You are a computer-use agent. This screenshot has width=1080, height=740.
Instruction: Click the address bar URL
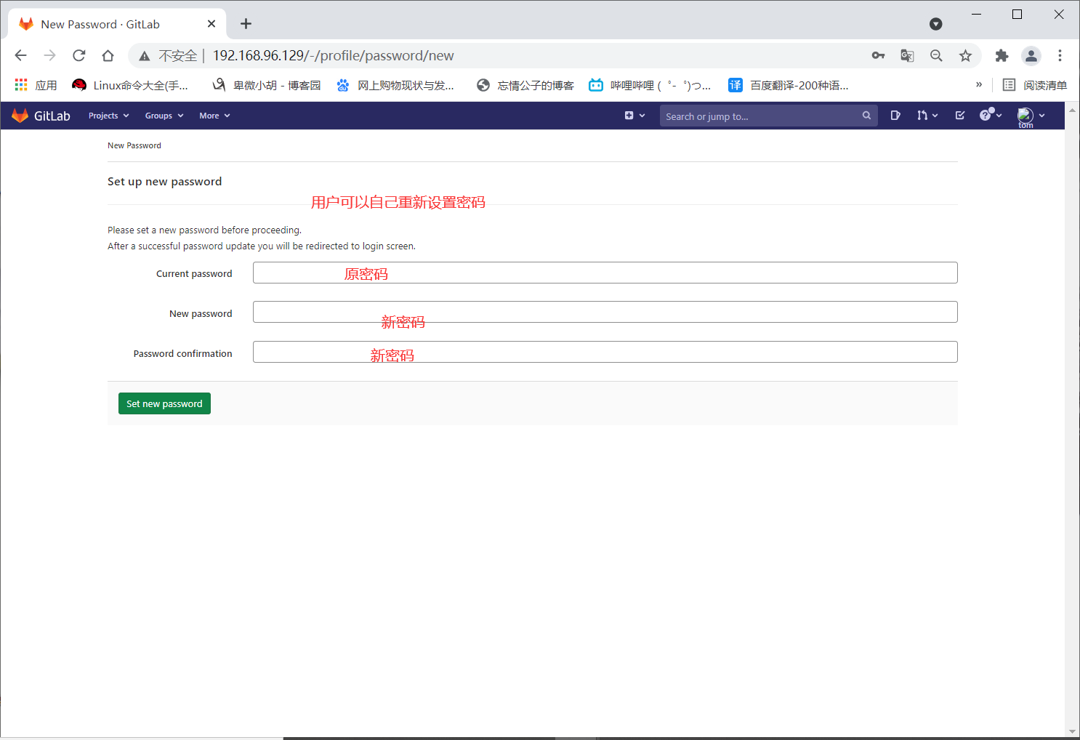click(333, 56)
